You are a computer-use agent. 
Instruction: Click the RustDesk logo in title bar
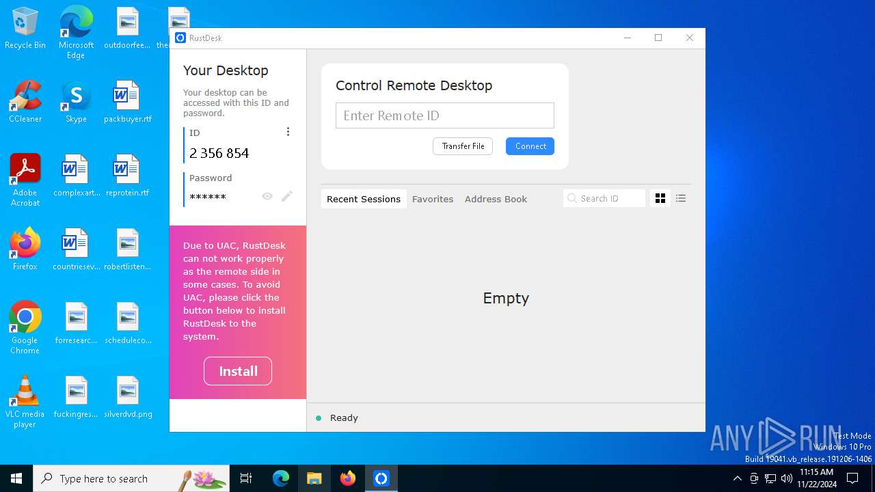pyautogui.click(x=180, y=38)
